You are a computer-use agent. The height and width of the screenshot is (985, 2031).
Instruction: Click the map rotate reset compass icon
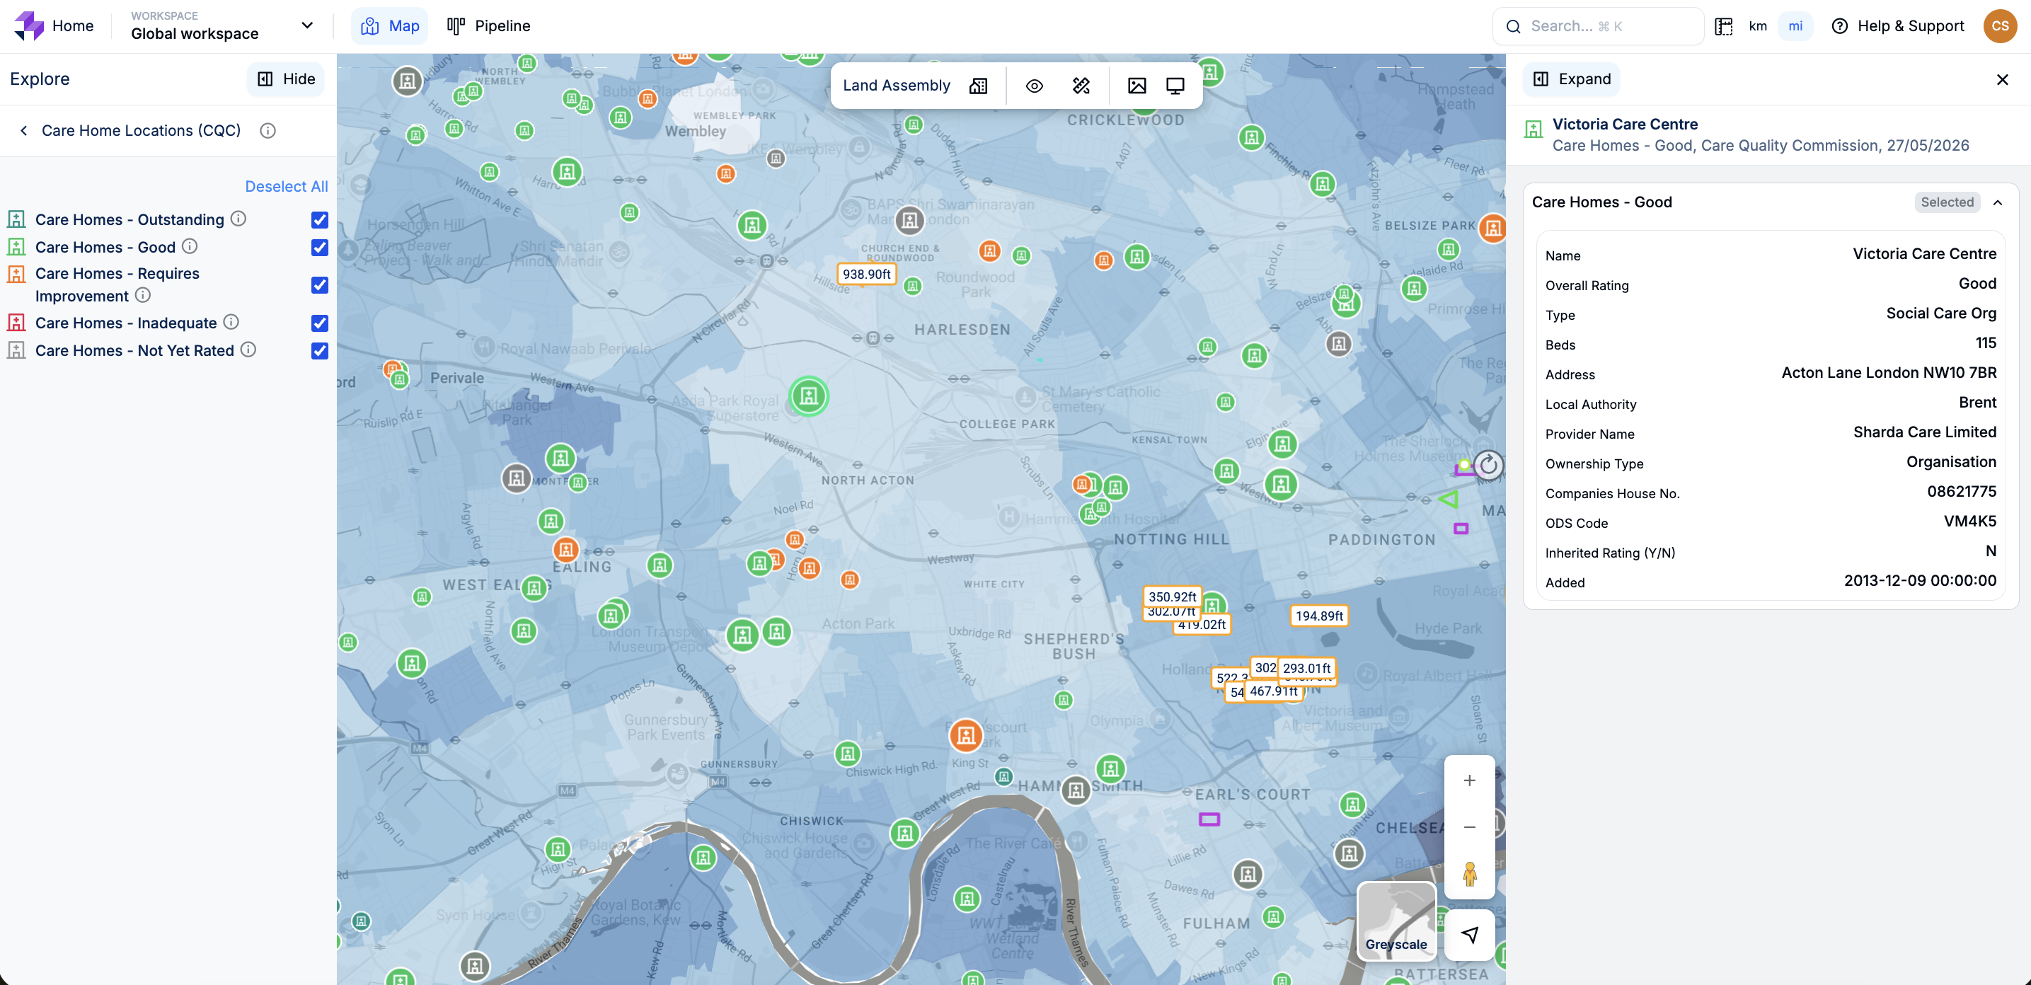[1488, 464]
